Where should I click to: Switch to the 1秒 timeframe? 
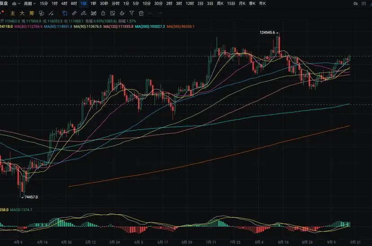93,4
